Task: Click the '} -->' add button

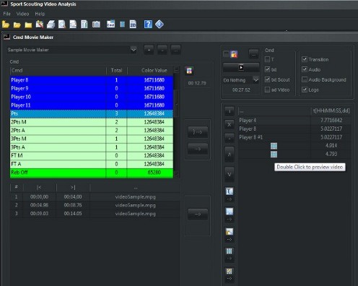Action: pyautogui.click(x=198, y=132)
